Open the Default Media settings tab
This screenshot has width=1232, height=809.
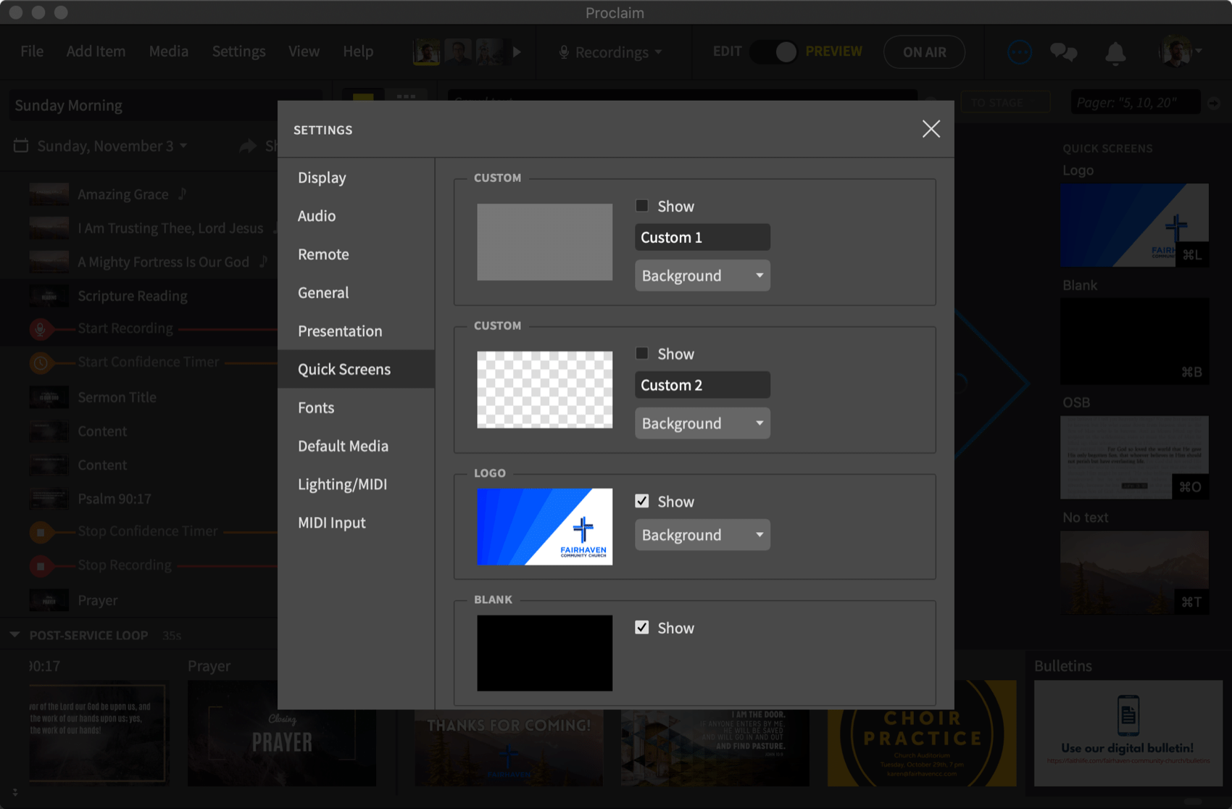pos(356,446)
